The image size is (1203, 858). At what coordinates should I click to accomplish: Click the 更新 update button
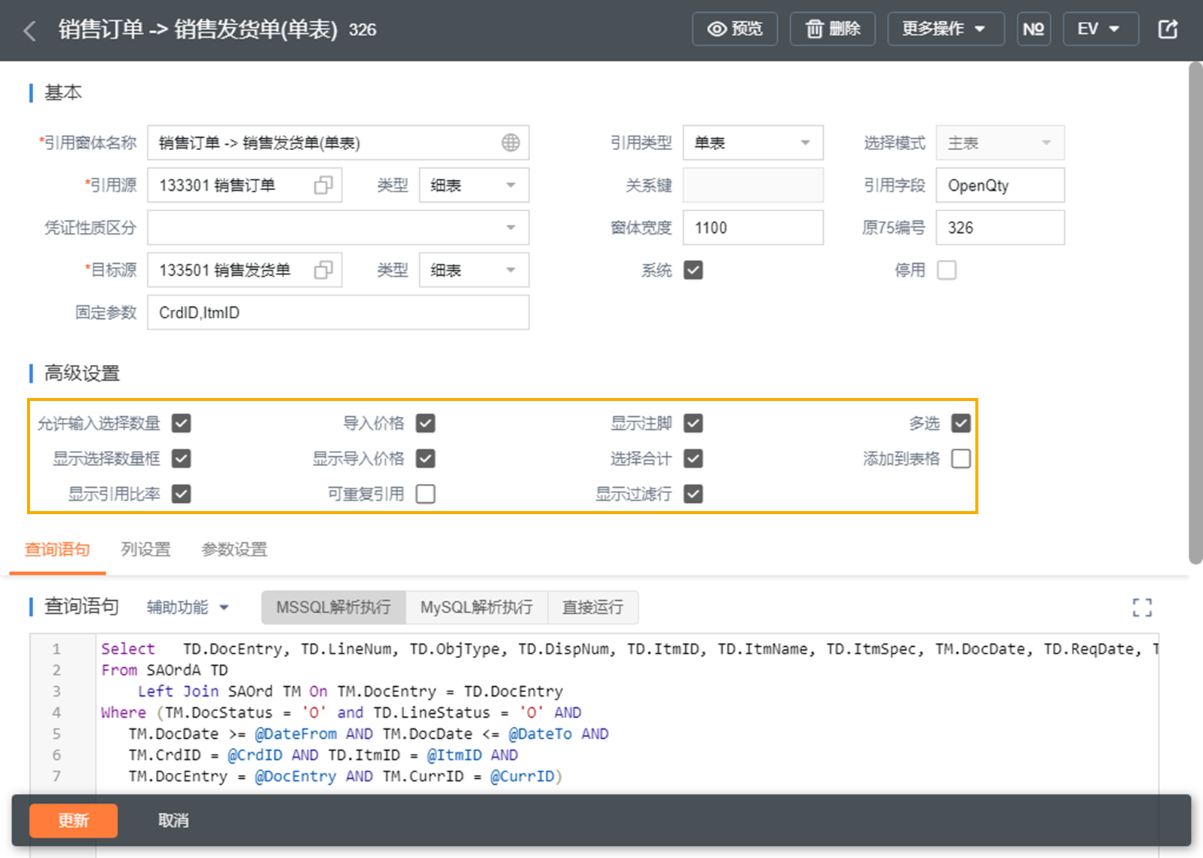tap(73, 820)
